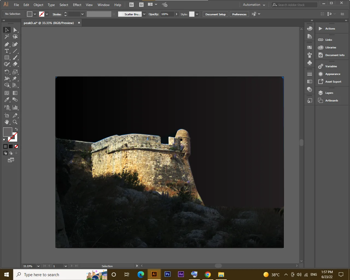Open the Automation workspace switcher
The image size is (350, 280).
pos(254,5)
